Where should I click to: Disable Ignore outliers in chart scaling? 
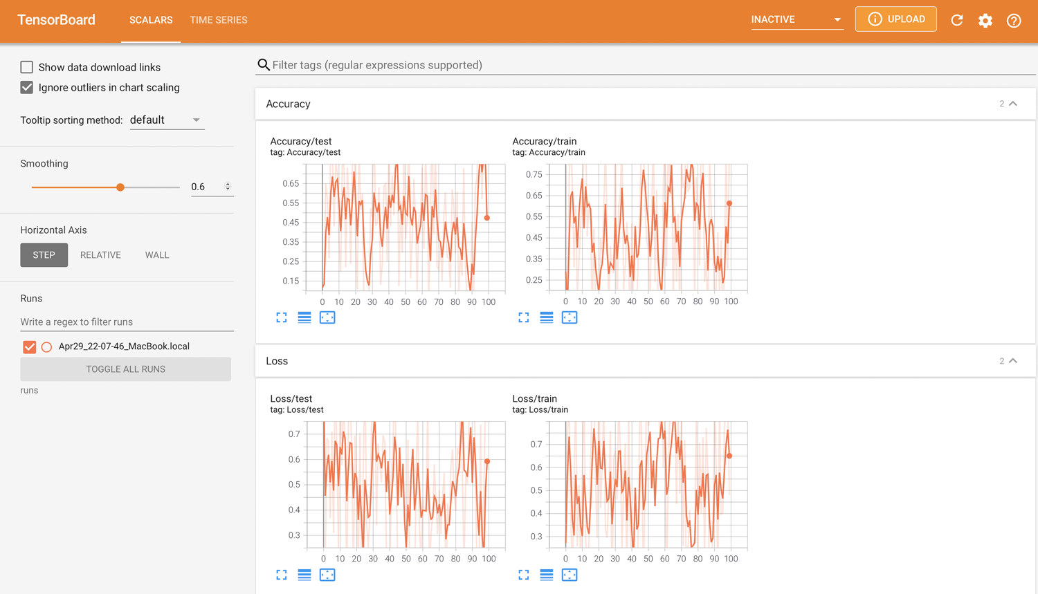point(26,87)
